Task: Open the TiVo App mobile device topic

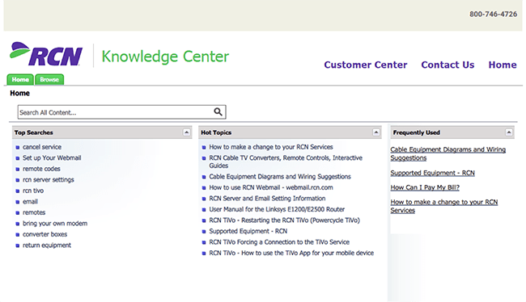Action: 291,253
